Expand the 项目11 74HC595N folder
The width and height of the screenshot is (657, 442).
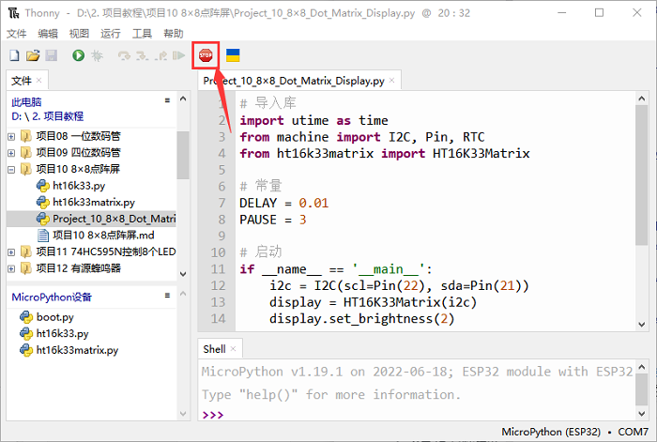[11, 251]
